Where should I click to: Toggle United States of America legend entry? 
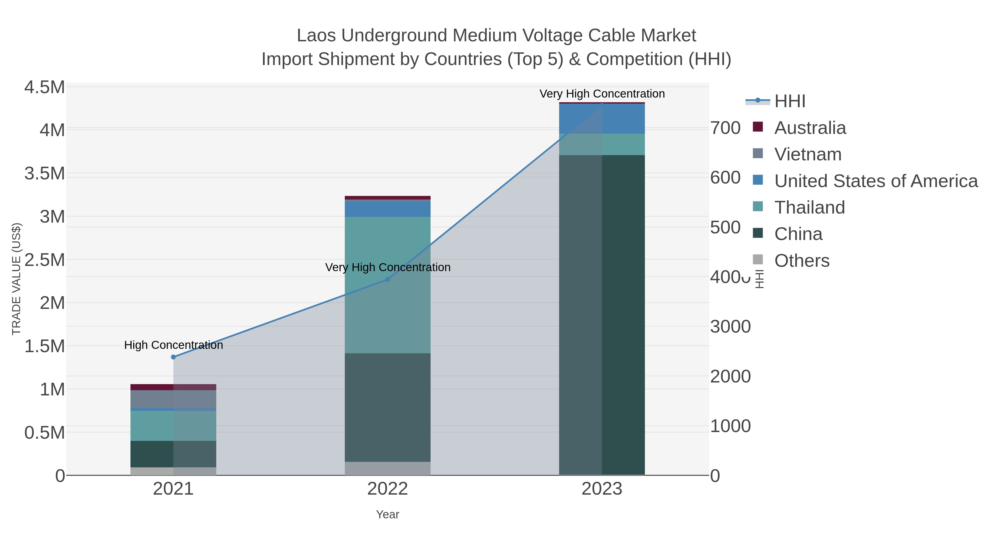pos(865,180)
